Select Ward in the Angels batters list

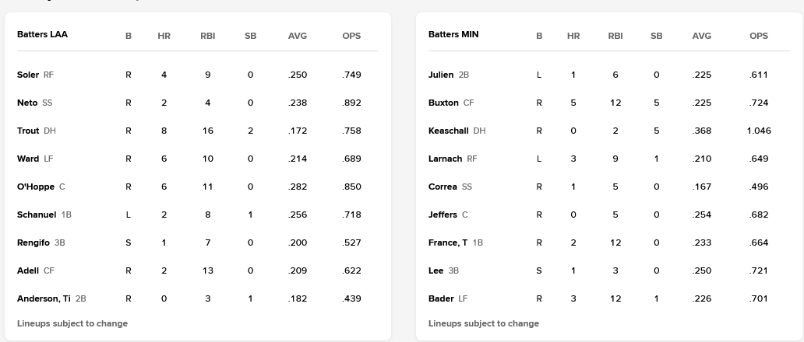click(x=28, y=159)
